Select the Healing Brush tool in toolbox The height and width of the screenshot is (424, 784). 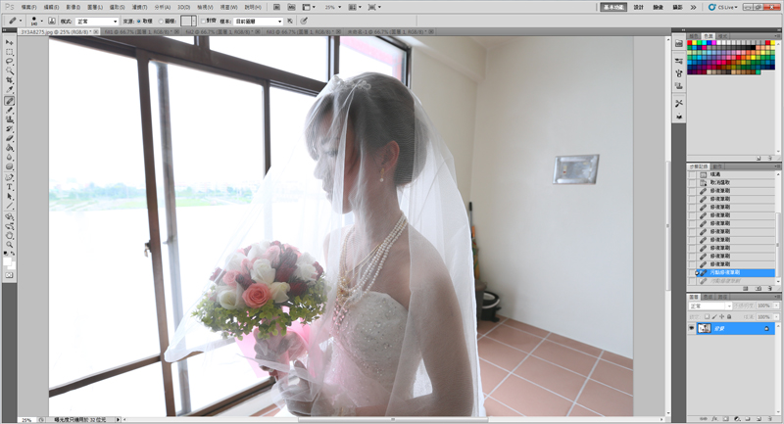(9, 100)
